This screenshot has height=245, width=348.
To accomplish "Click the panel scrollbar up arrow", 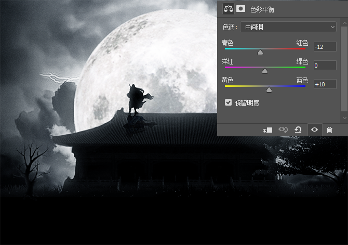I will tap(344, 23).
